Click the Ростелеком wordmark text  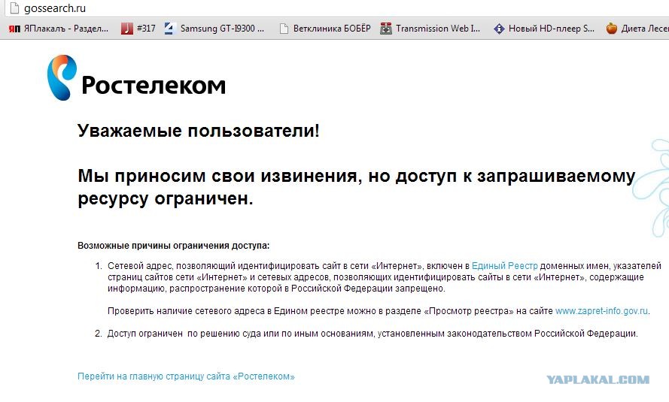[154, 85]
